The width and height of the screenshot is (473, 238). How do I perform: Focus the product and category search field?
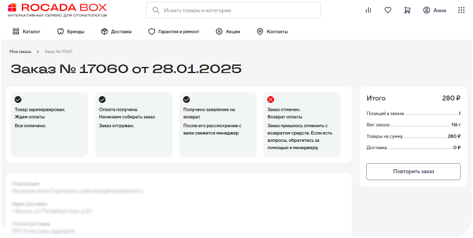pyautogui.click(x=233, y=10)
